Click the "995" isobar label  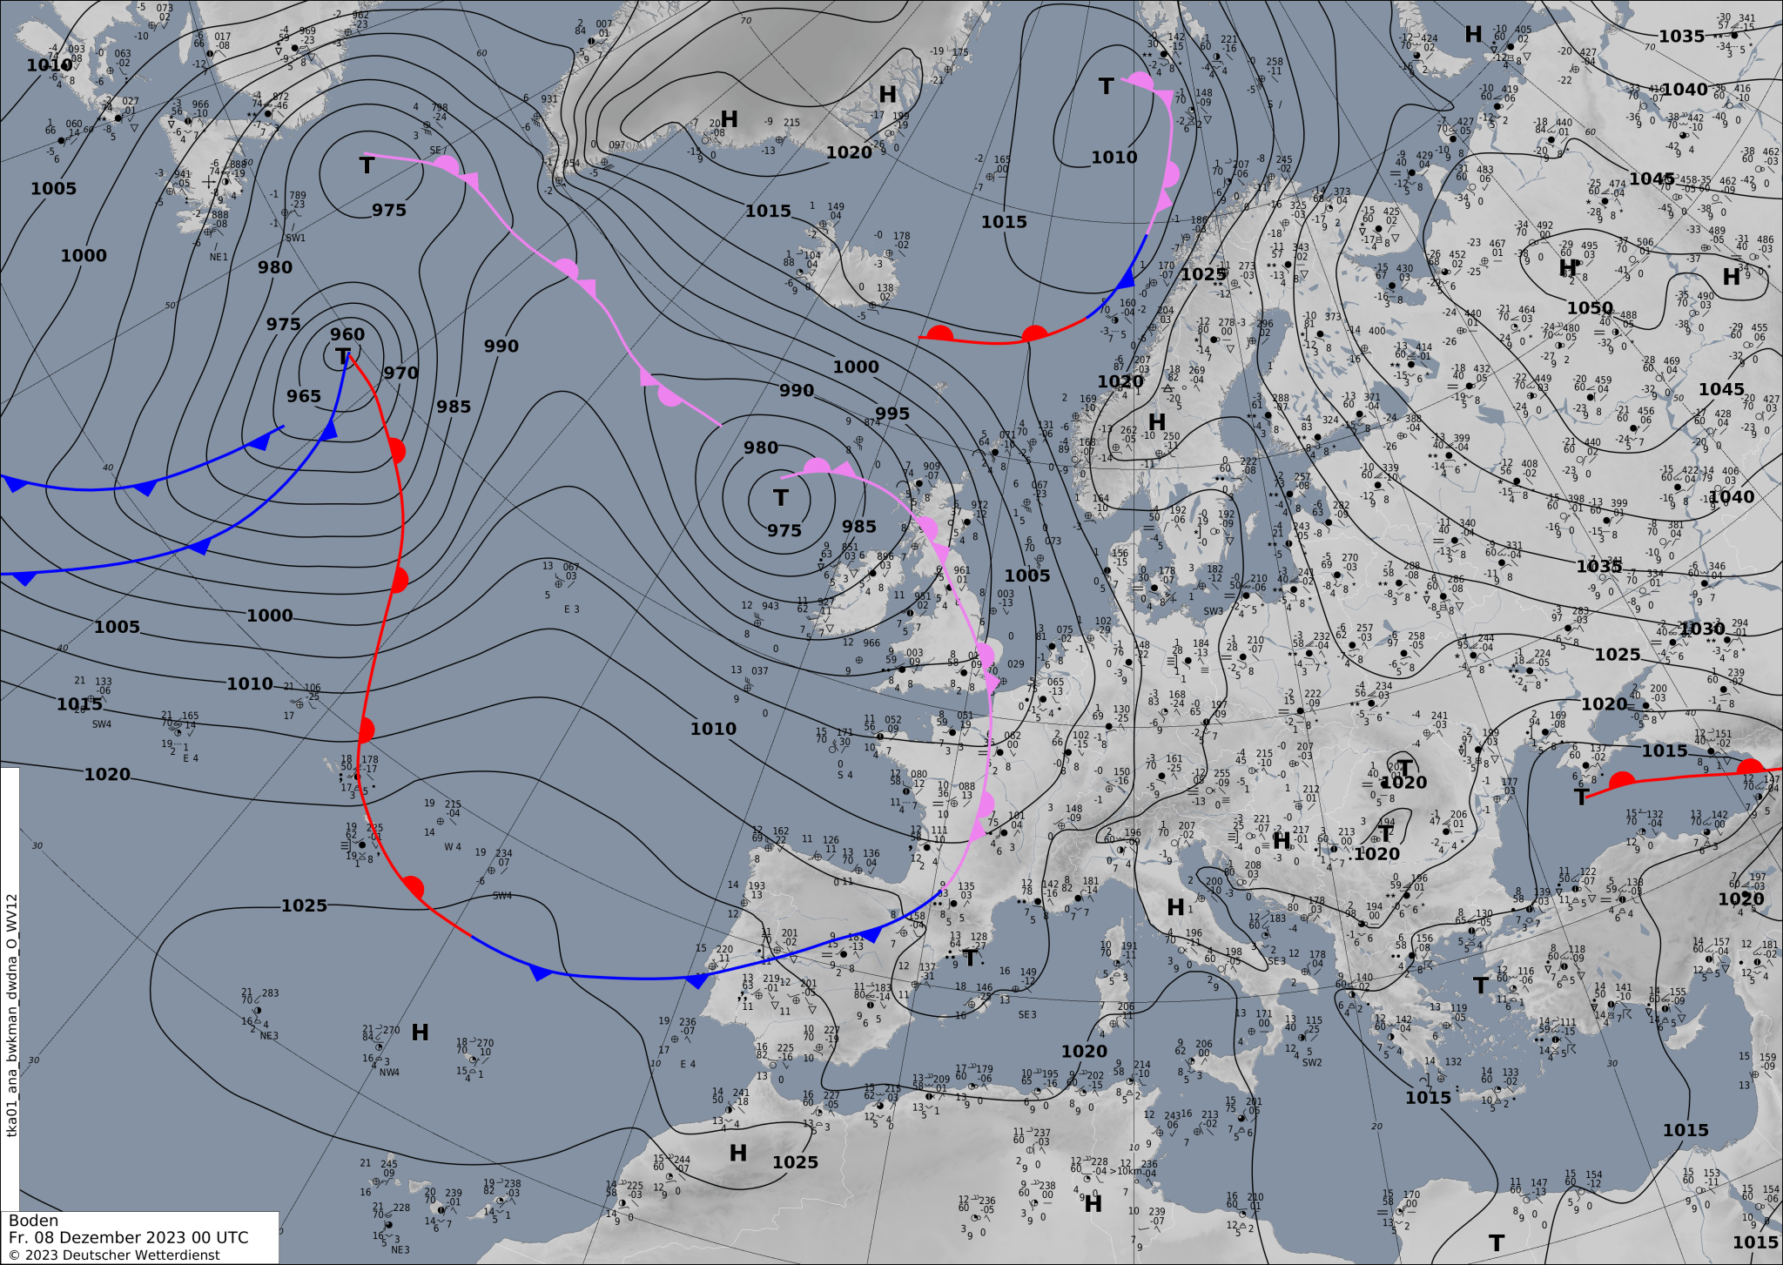(892, 414)
